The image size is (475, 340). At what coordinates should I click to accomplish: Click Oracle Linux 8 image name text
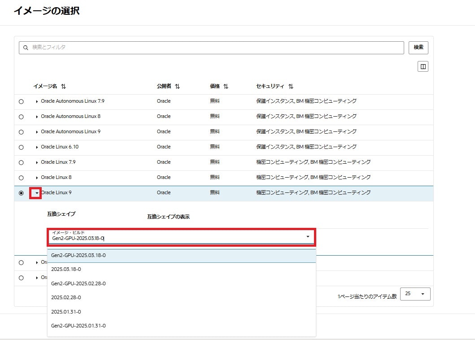point(57,177)
